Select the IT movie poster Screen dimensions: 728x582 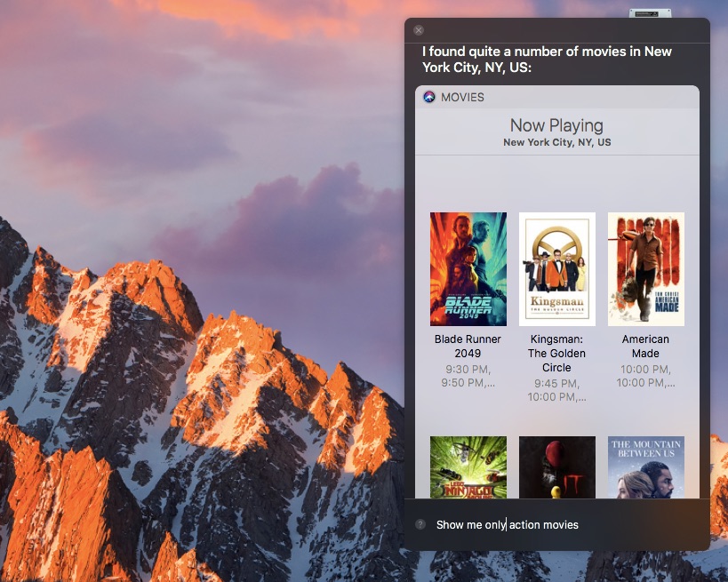556,466
